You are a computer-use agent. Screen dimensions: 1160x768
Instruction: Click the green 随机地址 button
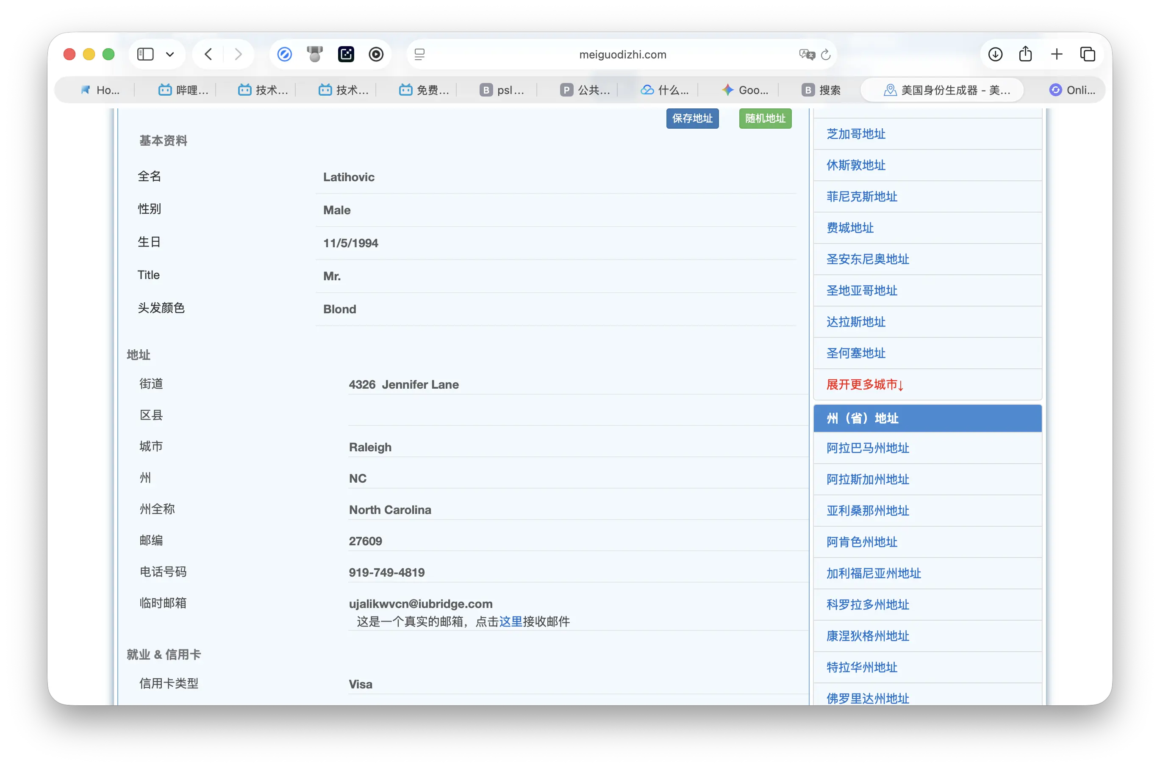pyautogui.click(x=765, y=118)
